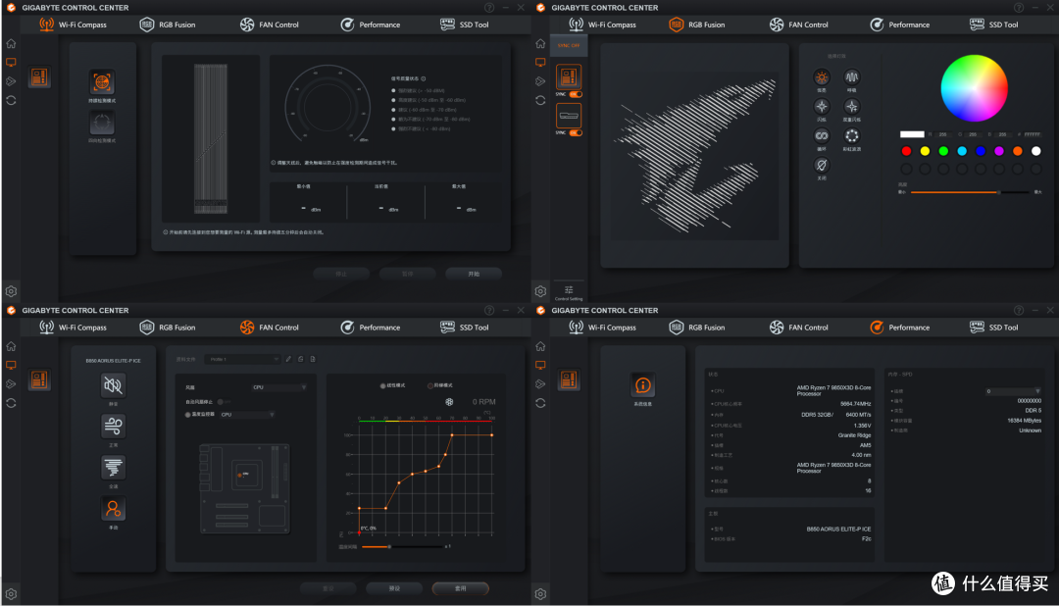The image size is (1059, 606).
Task: Toggle motherboard SYNC switch in RGB Fusion window
Action: click(576, 94)
